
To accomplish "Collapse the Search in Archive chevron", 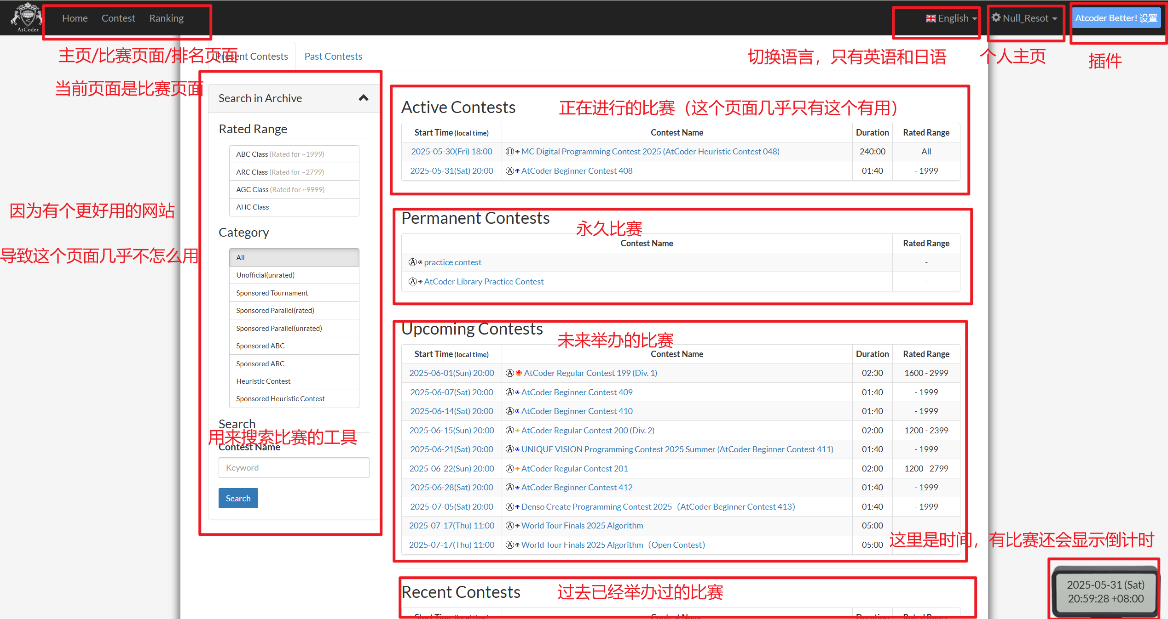I will [x=364, y=98].
